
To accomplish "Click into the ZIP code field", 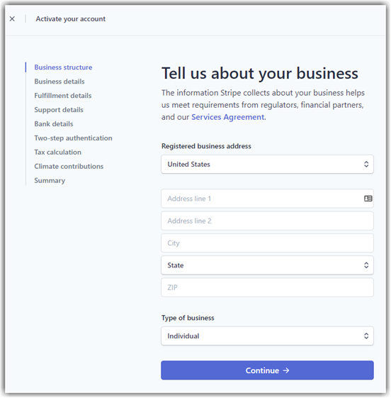I will [267, 287].
